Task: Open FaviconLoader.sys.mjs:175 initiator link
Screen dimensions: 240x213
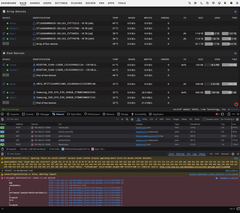Action: coord(147,136)
